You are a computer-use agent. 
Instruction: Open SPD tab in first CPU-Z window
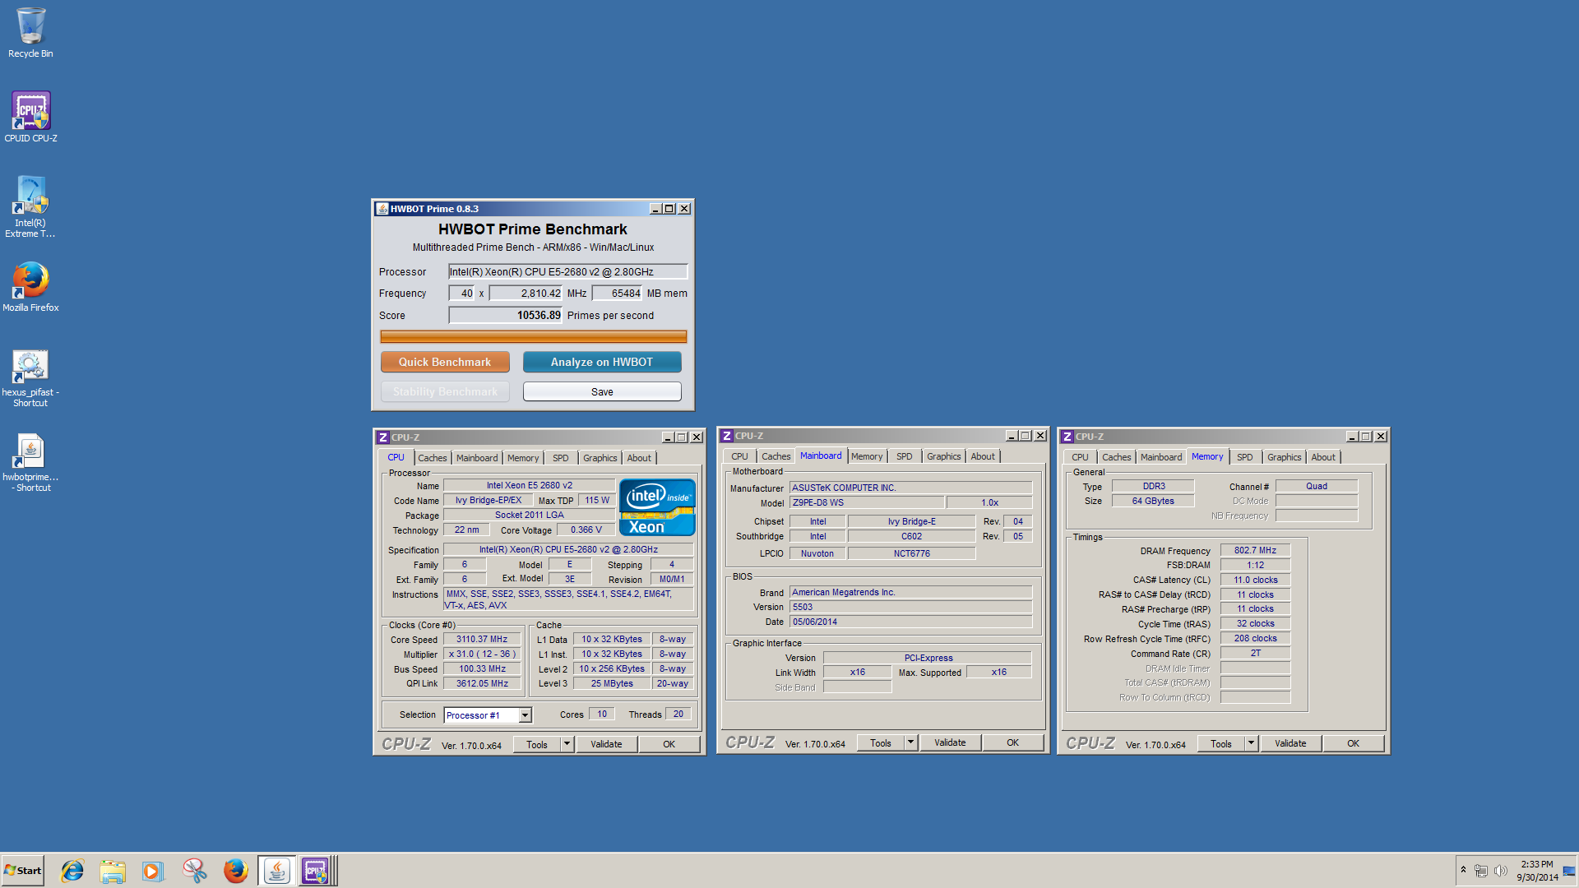click(x=561, y=458)
